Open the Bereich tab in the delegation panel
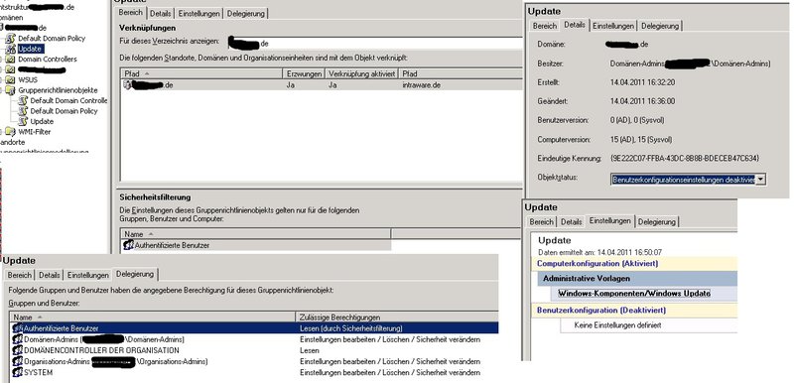Viewport: 794px width, 383px height. [19, 275]
